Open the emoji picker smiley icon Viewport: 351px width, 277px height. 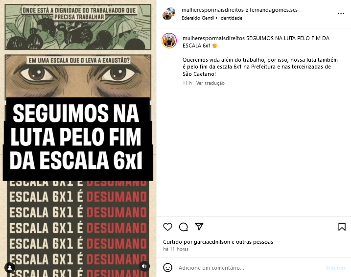pyautogui.click(x=167, y=268)
